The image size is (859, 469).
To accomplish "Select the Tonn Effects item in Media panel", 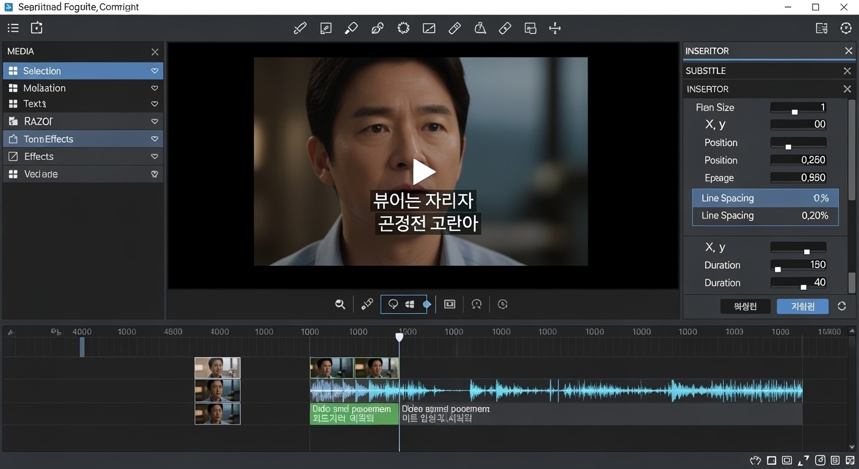I will [83, 139].
